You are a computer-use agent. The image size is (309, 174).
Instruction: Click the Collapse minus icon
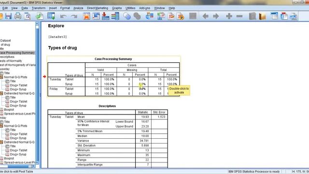point(239,16)
